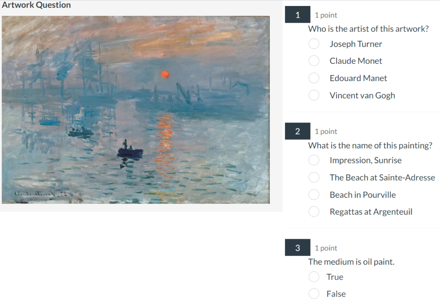Click the question 1 number badge
Screen dimensions: 440x301
tap(297, 14)
